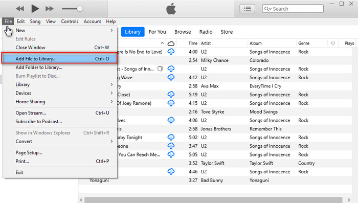This screenshot has height=203, width=358.
Task: Open the Account menu
Action: pos(92,21)
